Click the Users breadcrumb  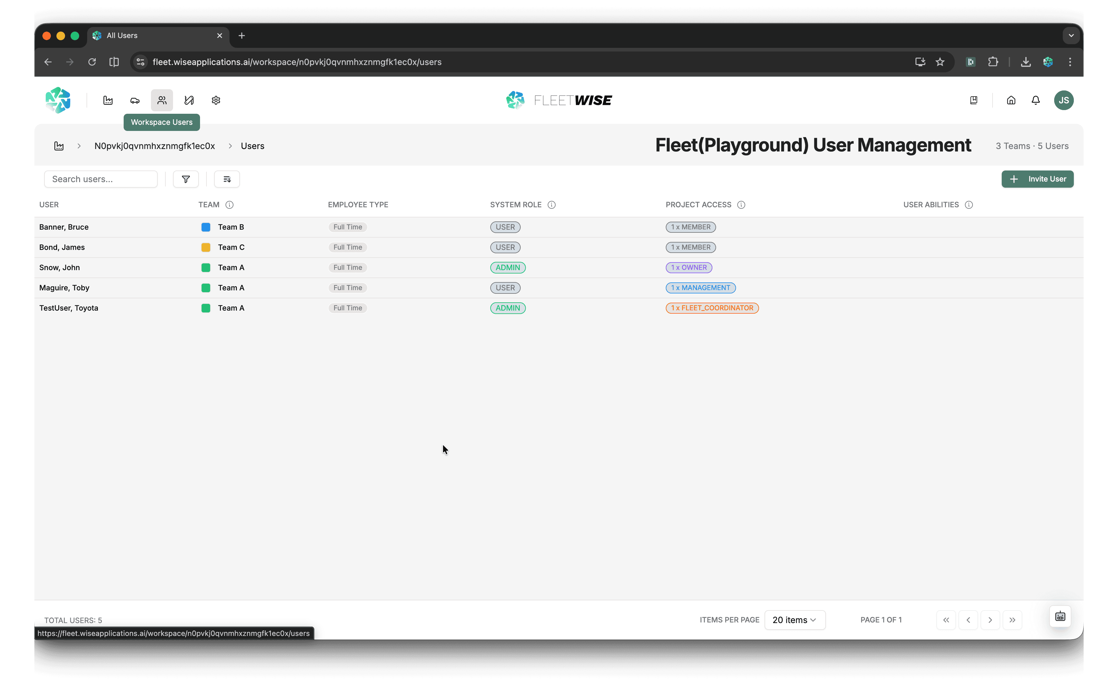[253, 146]
